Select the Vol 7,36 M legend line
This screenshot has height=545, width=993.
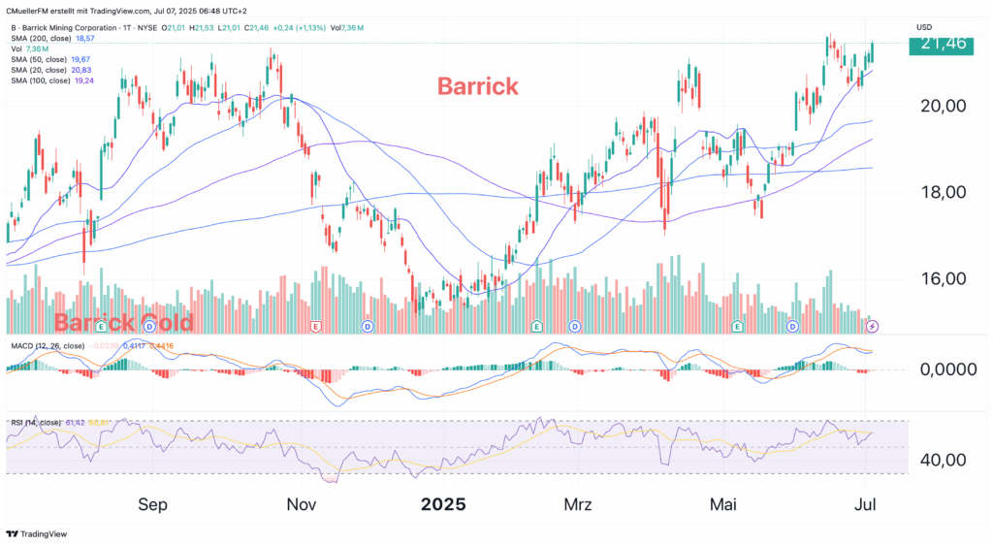coord(30,48)
